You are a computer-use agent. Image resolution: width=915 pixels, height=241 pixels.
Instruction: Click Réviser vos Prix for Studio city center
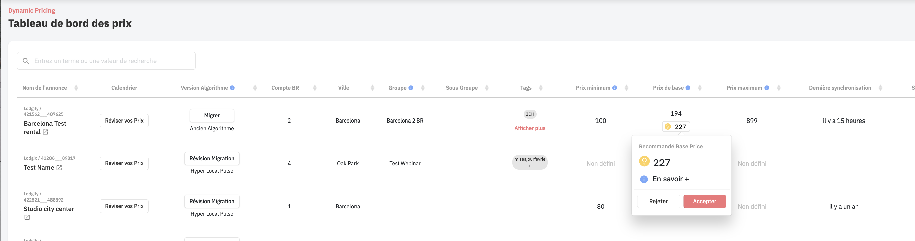(x=124, y=206)
